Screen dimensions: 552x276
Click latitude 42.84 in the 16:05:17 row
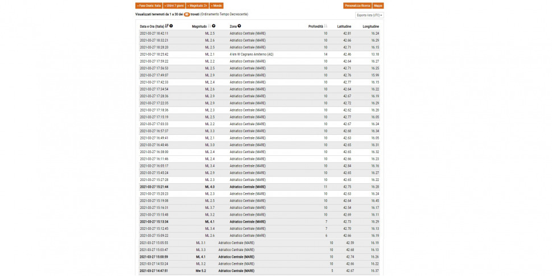click(x=347, y=166)
